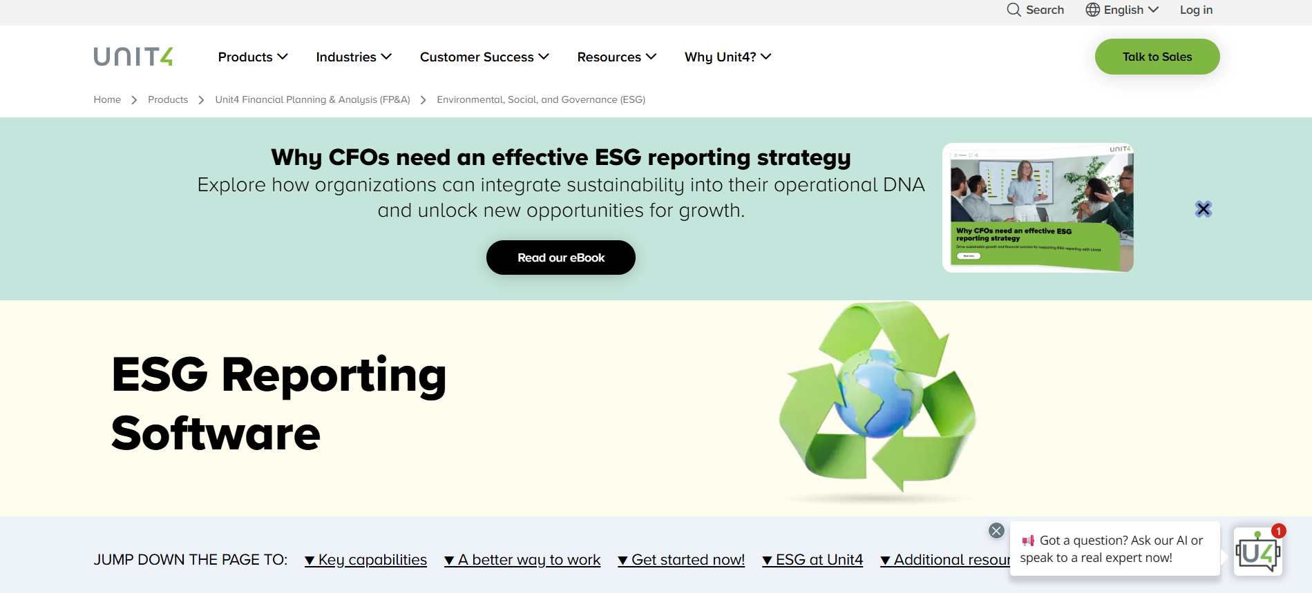Click Environmental, Social, and Governance breadcrumb

[541, 99]
